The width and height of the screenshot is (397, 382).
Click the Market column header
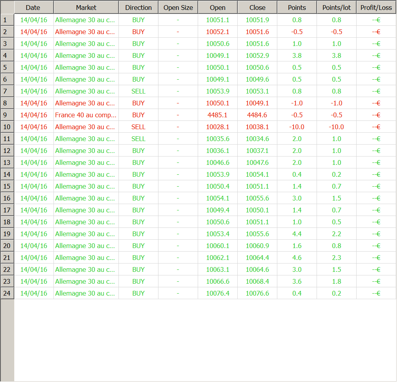click(x=86, y=8)
